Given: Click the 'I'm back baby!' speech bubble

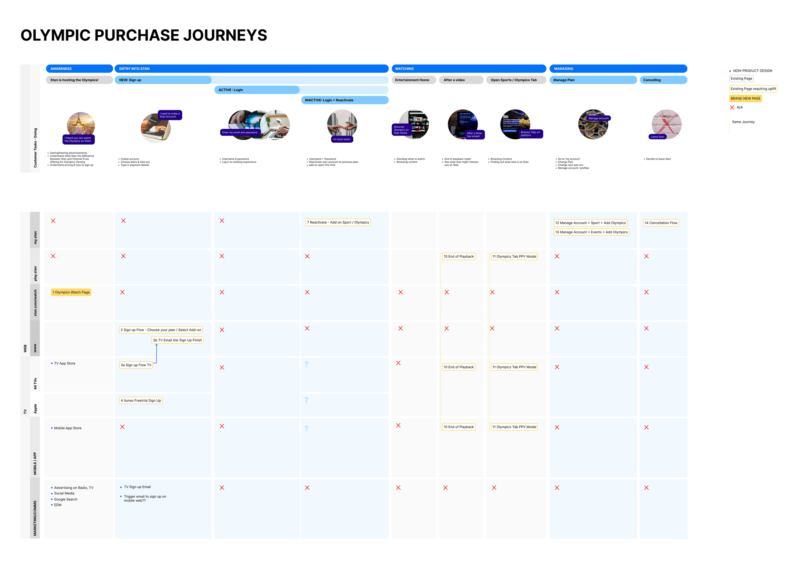Looking at the screenshot, I should point(342,139).
